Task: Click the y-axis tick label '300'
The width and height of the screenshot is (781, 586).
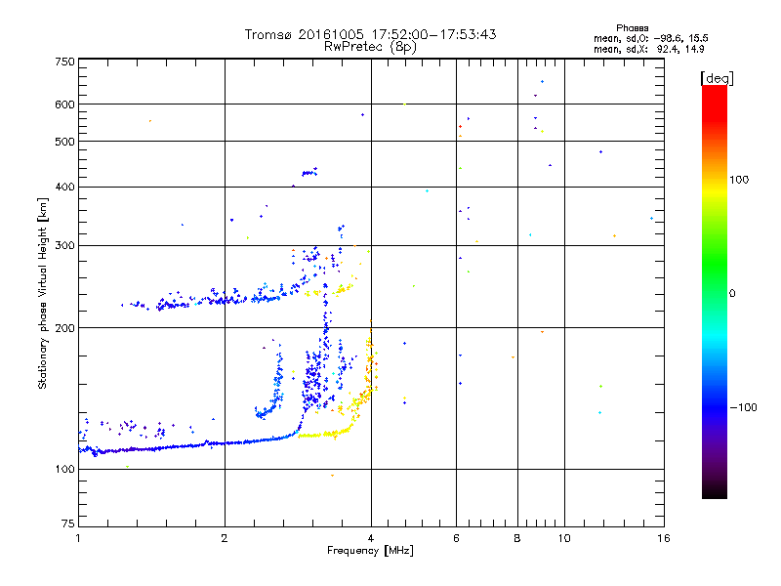Action: click(x=64, y=246)
